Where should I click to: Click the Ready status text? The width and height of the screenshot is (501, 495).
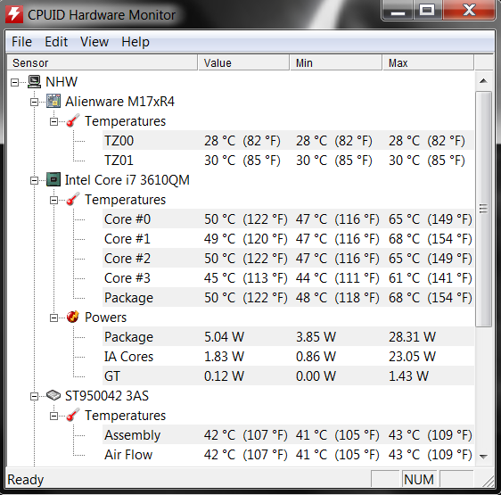(x=25, y=479)
